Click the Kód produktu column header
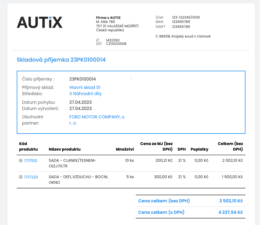This screenshot has width=260, height=225. point(28,146)
